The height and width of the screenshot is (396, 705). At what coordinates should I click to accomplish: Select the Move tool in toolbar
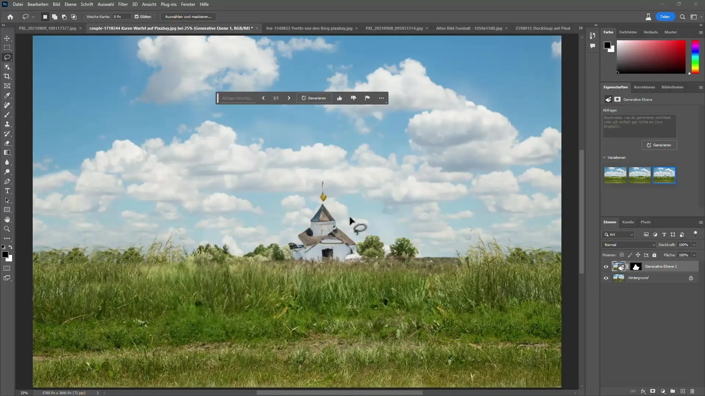pyautogui.click(x=7, y=38)
